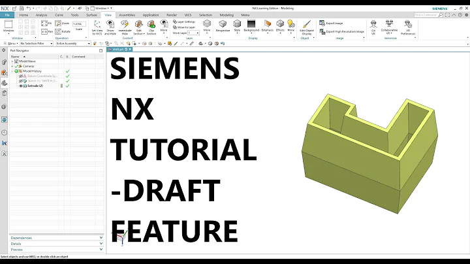Click the Fit view icon
Viewport: 470px width, 264px height.
pos(44,24)
